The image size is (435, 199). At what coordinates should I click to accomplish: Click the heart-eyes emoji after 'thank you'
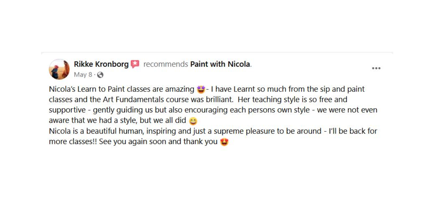224,142
